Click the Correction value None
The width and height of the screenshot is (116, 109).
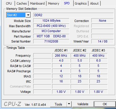coord(102,21)
